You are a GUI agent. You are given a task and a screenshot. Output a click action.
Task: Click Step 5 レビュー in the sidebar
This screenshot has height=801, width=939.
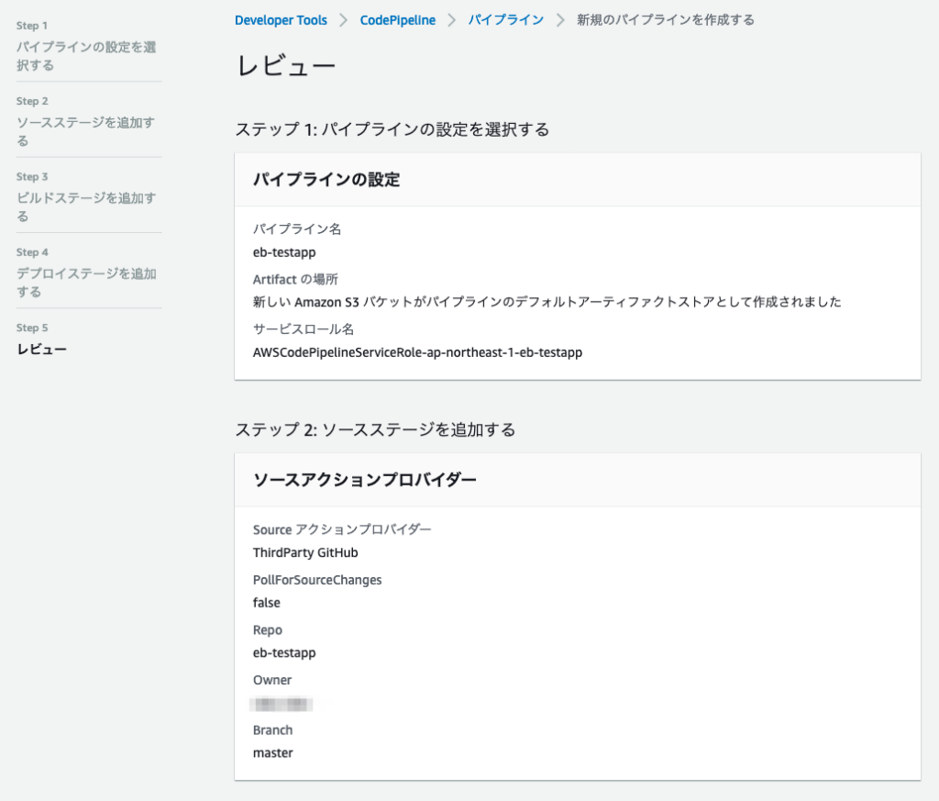[42, 349]
